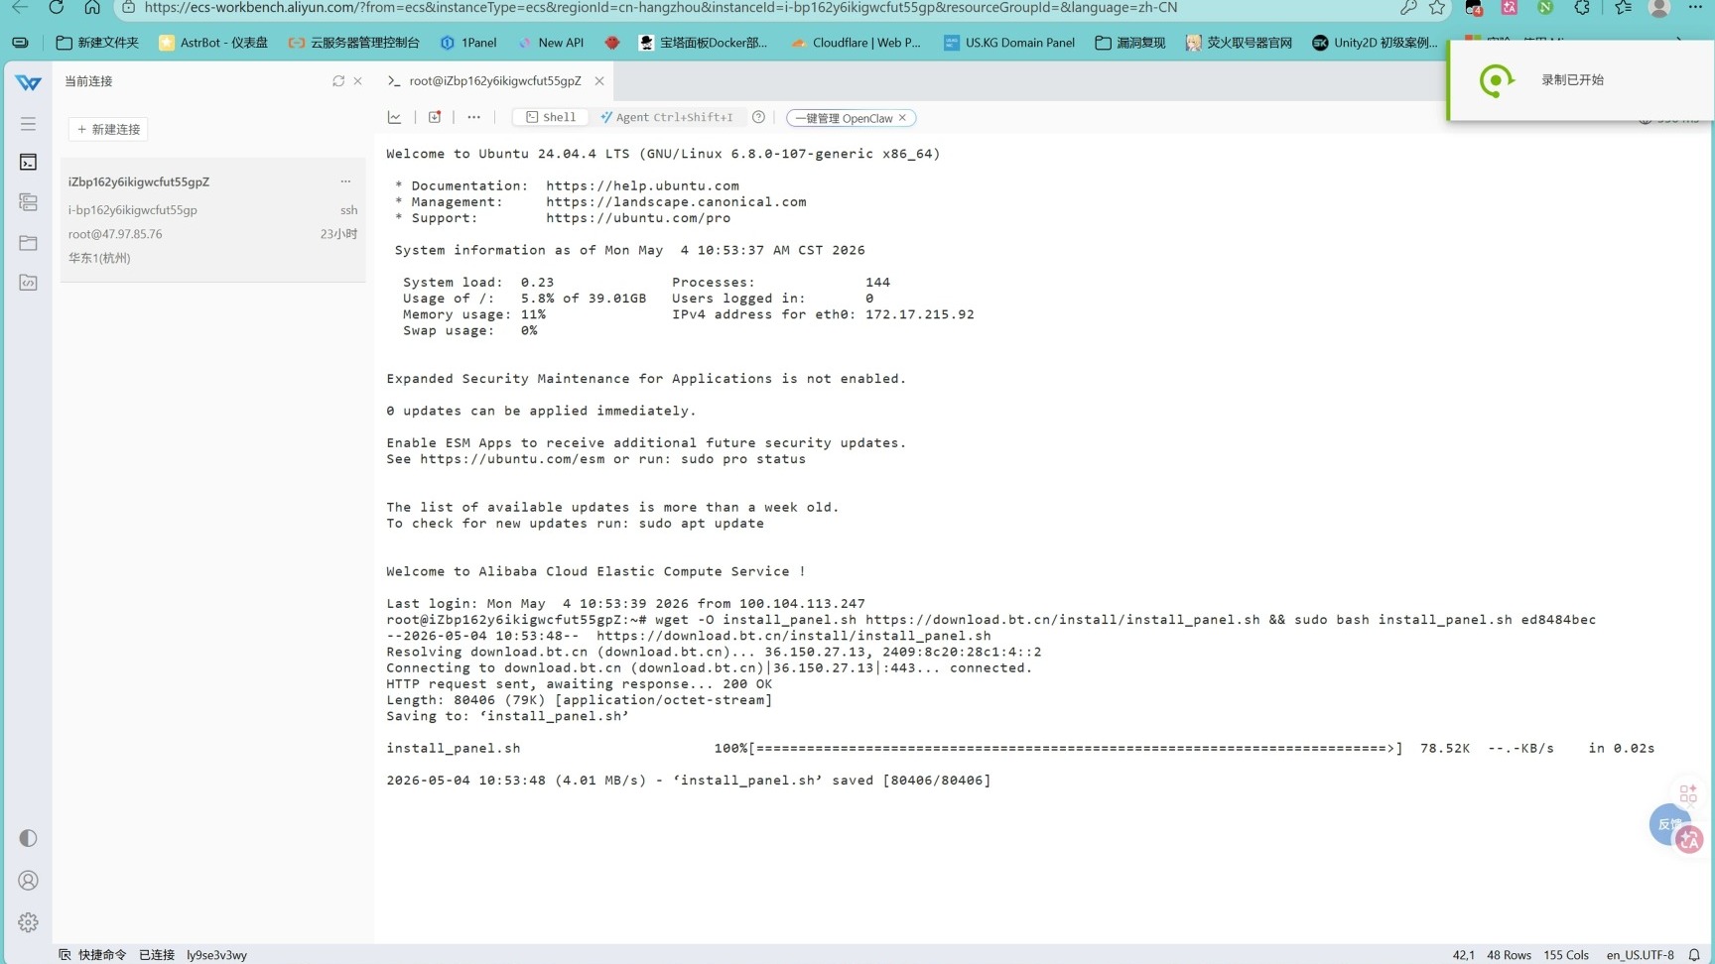Click the help question mark icon
This screenshot has width=1715, height=964.
click(758, 117)
